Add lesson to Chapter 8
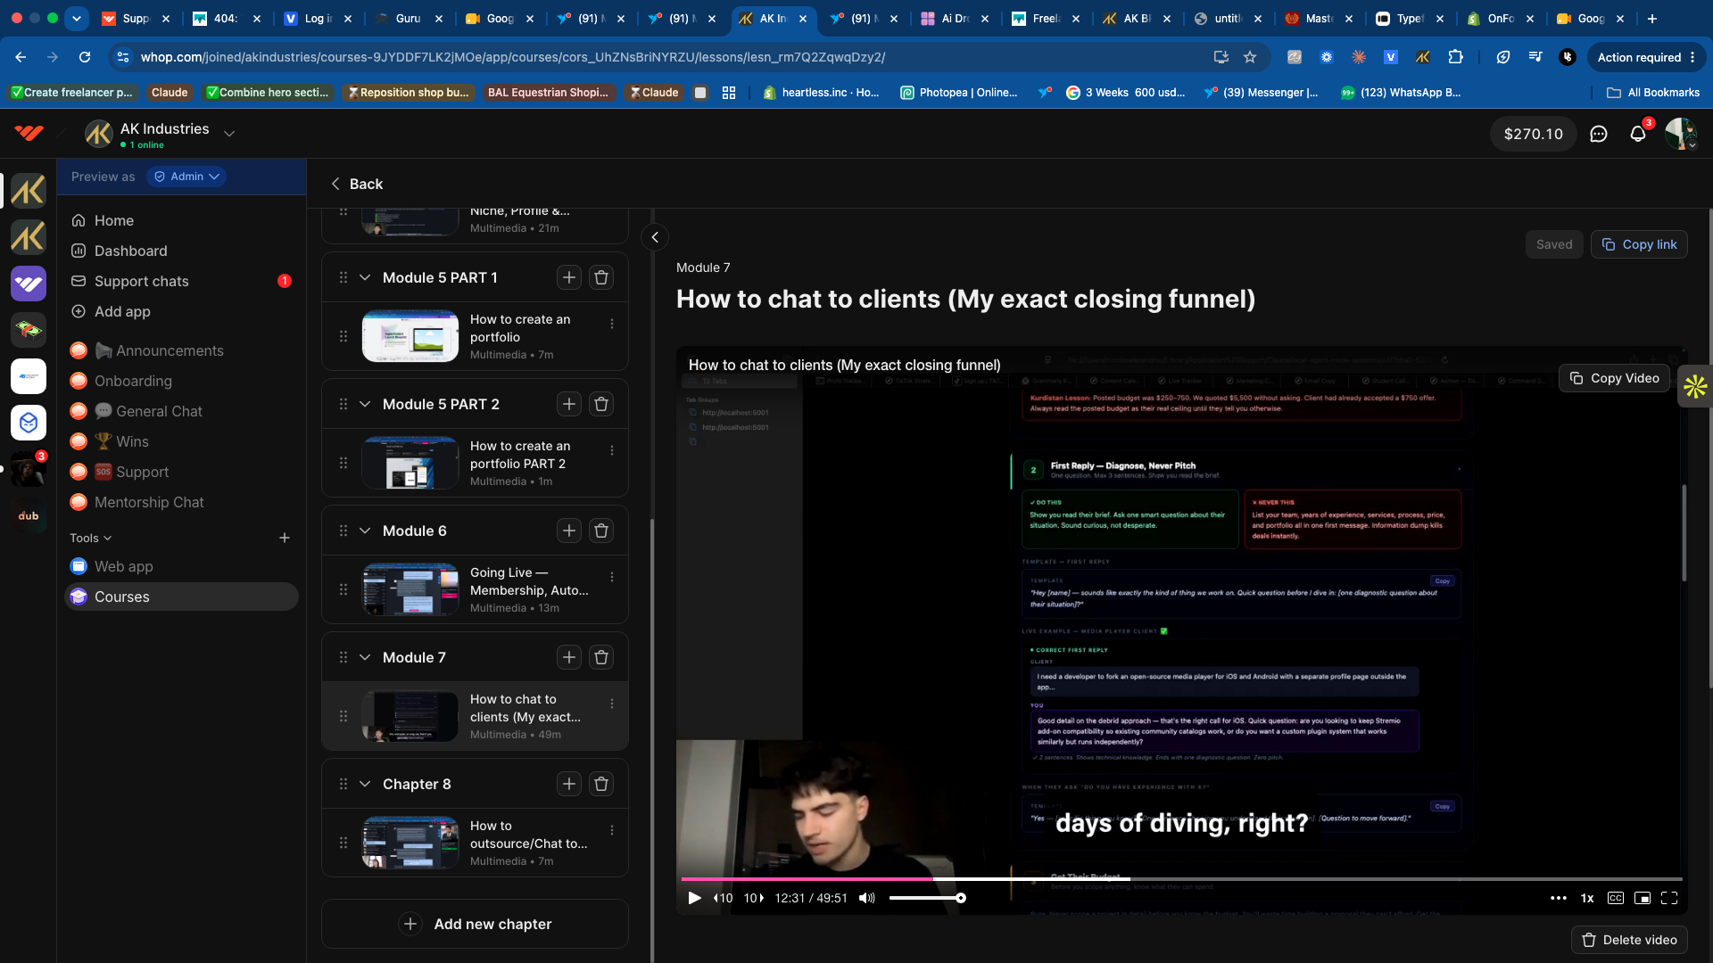 coord(569,784)
